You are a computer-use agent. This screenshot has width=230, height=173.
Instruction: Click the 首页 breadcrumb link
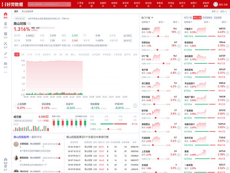pyautogui.click(x=16, y=11)
